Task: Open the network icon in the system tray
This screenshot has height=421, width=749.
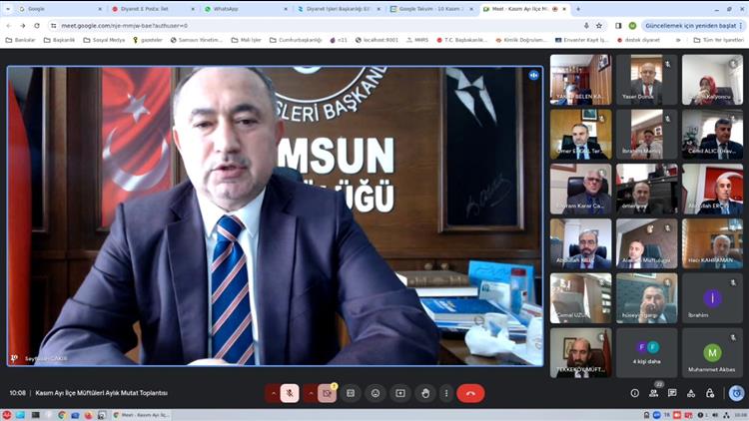Action: pyautogui.click(x=727, y=415)
